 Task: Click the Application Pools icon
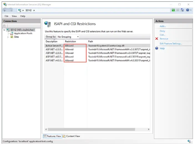[12, 33]
